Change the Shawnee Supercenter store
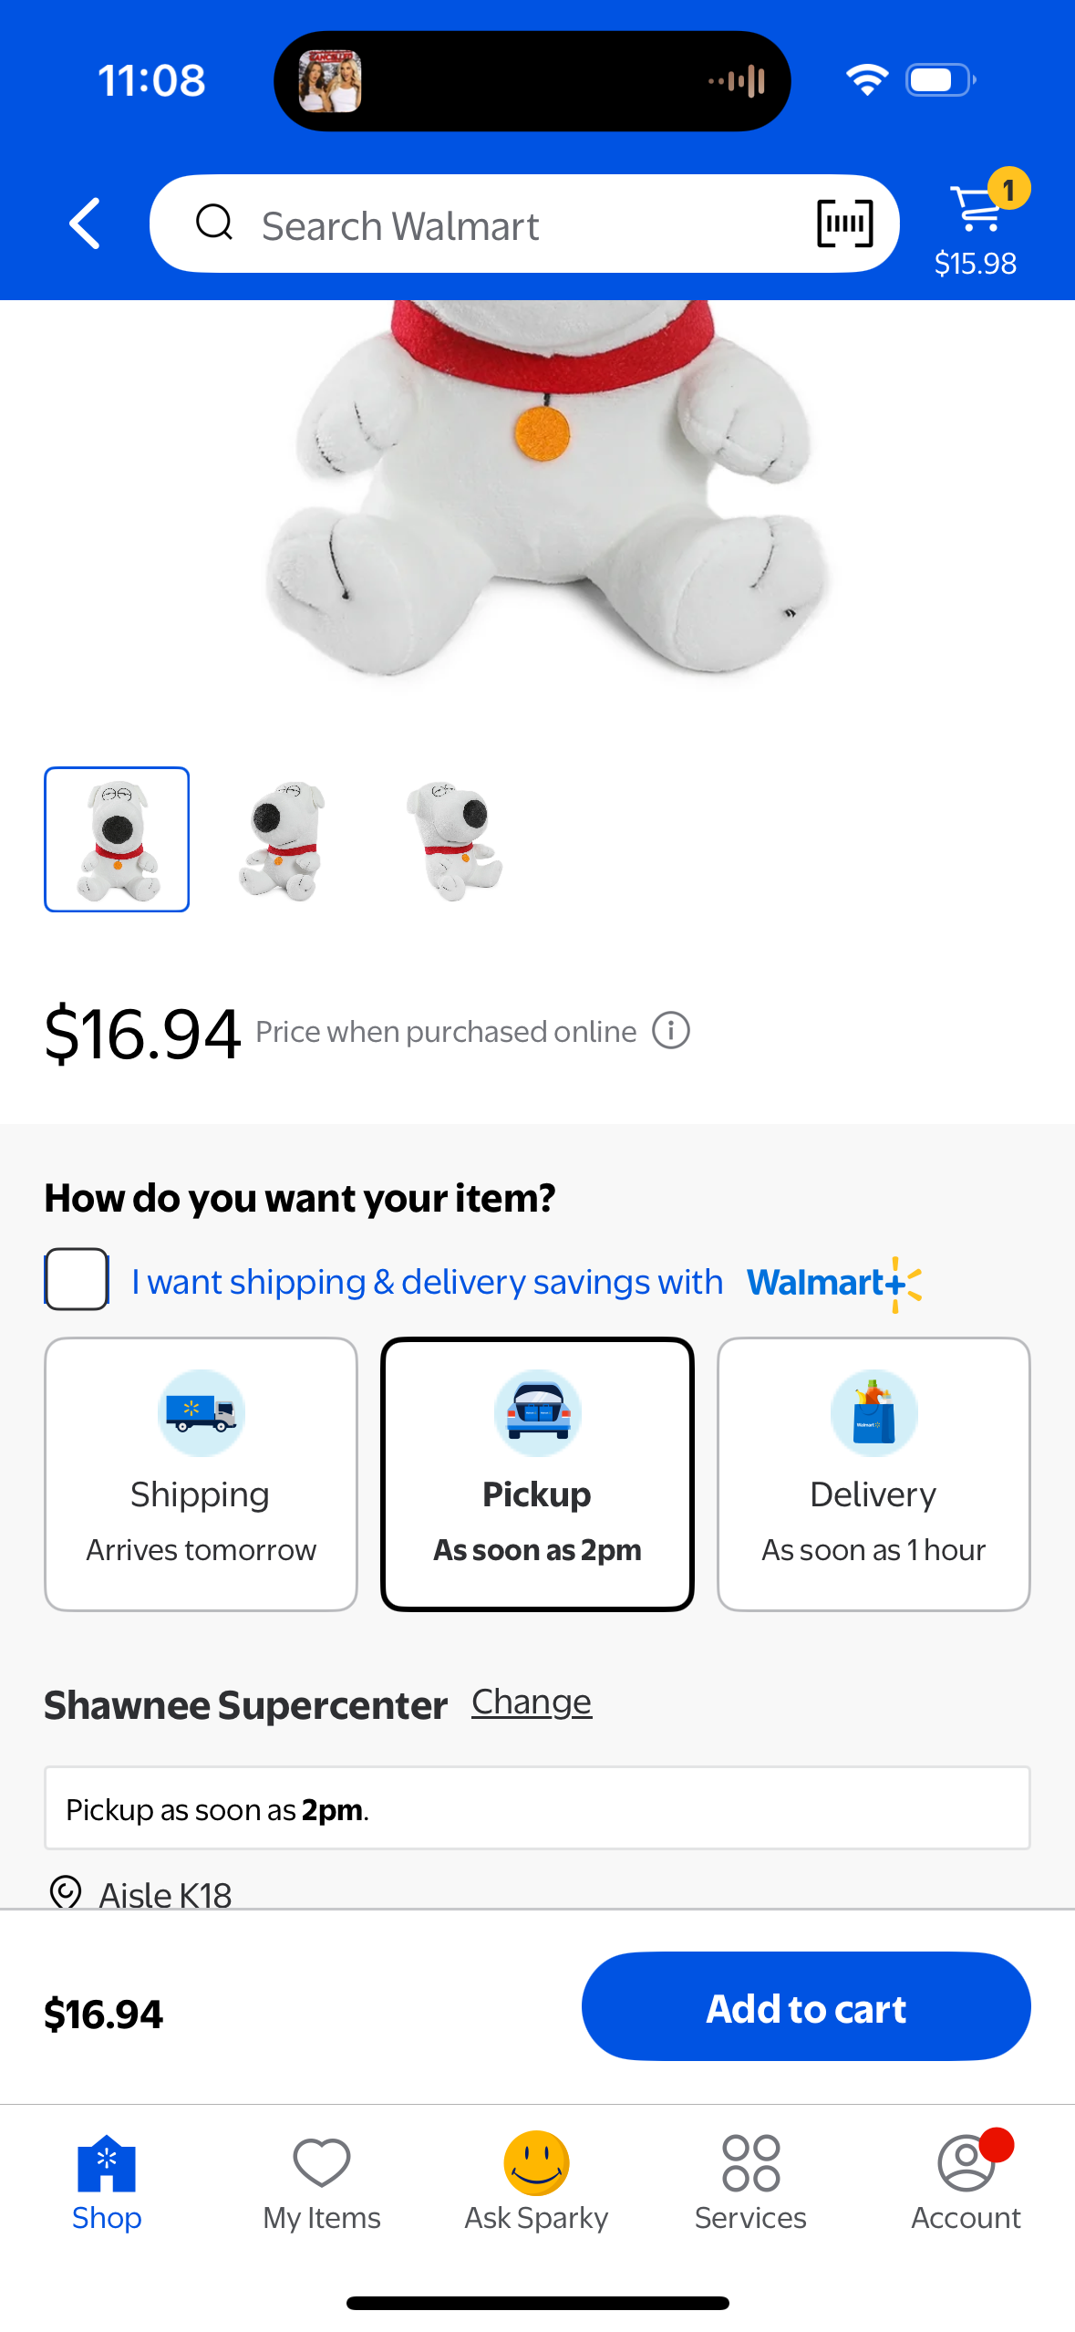Viewport: 1075px width, 2332px height. point(532,1702)
